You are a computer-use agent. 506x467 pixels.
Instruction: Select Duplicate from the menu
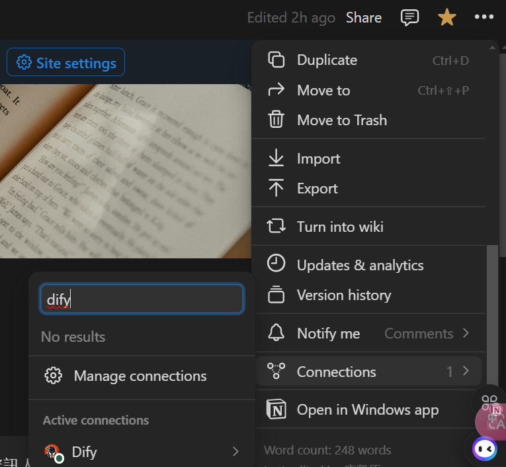(368, 60)
